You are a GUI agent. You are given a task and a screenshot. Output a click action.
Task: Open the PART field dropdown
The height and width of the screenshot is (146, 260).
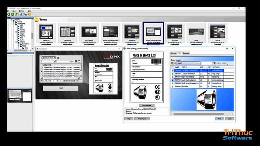(199, 63)
